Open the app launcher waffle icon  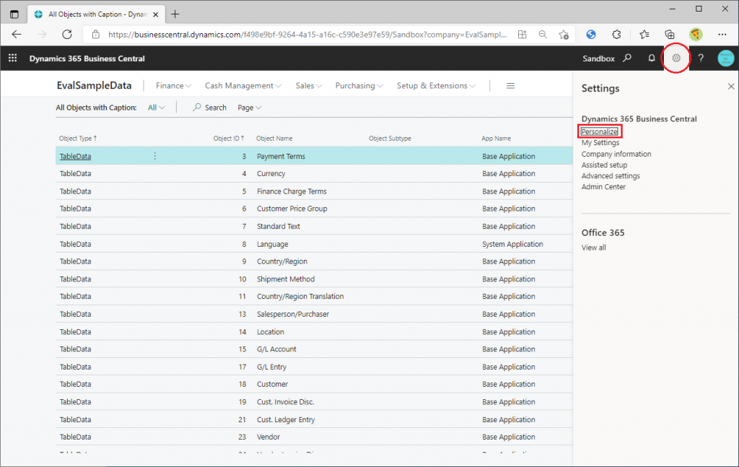[13, 58]
